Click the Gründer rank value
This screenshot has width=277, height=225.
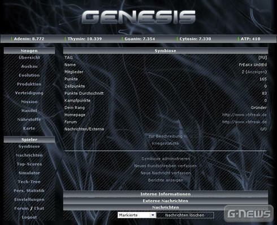click(258, 108)
